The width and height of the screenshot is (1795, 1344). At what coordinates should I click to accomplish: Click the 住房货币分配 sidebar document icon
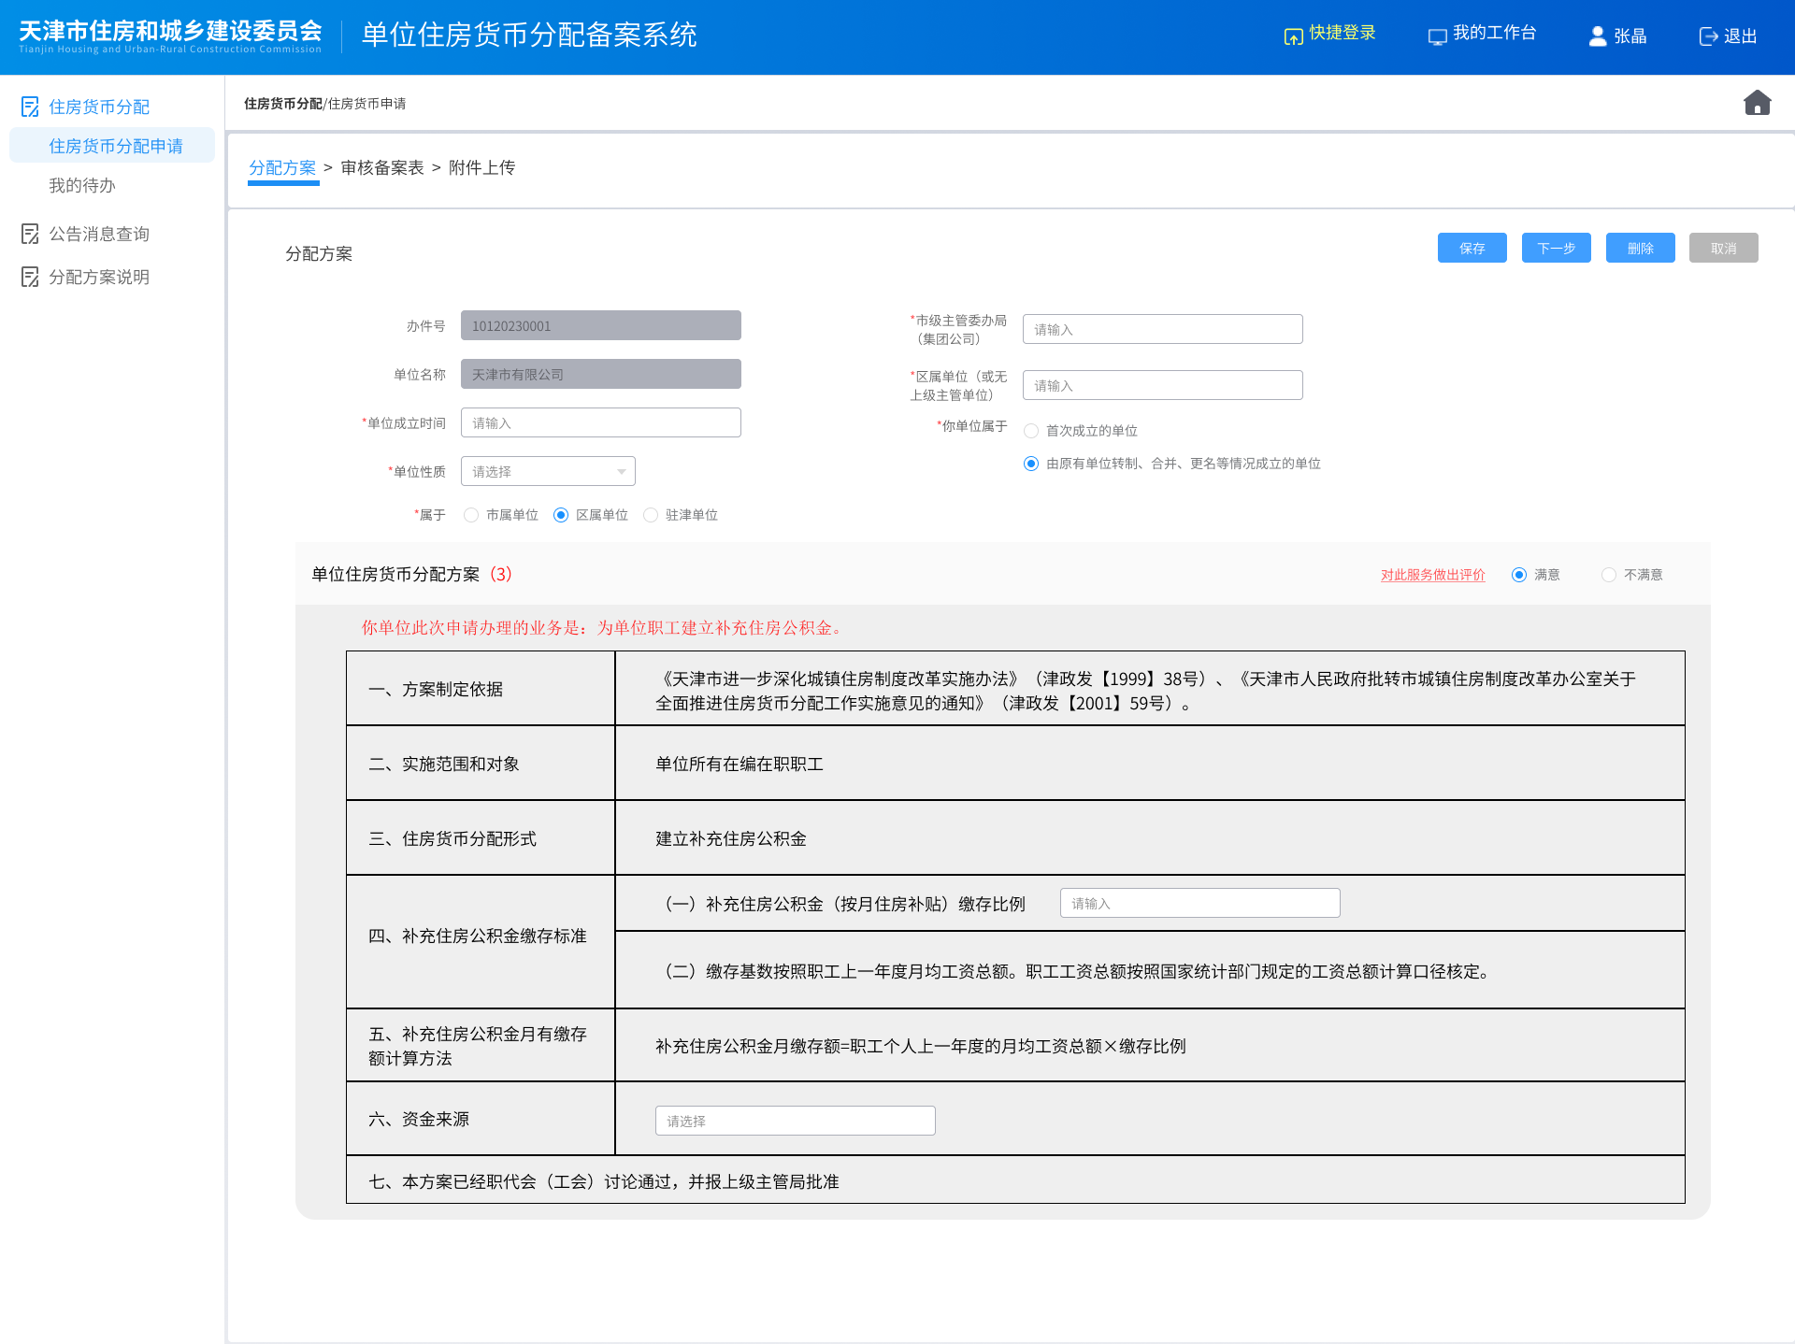coord(30,107)
